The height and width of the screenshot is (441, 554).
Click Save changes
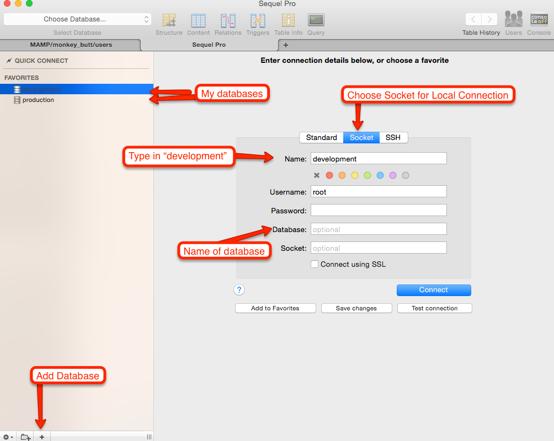(356, 308)
